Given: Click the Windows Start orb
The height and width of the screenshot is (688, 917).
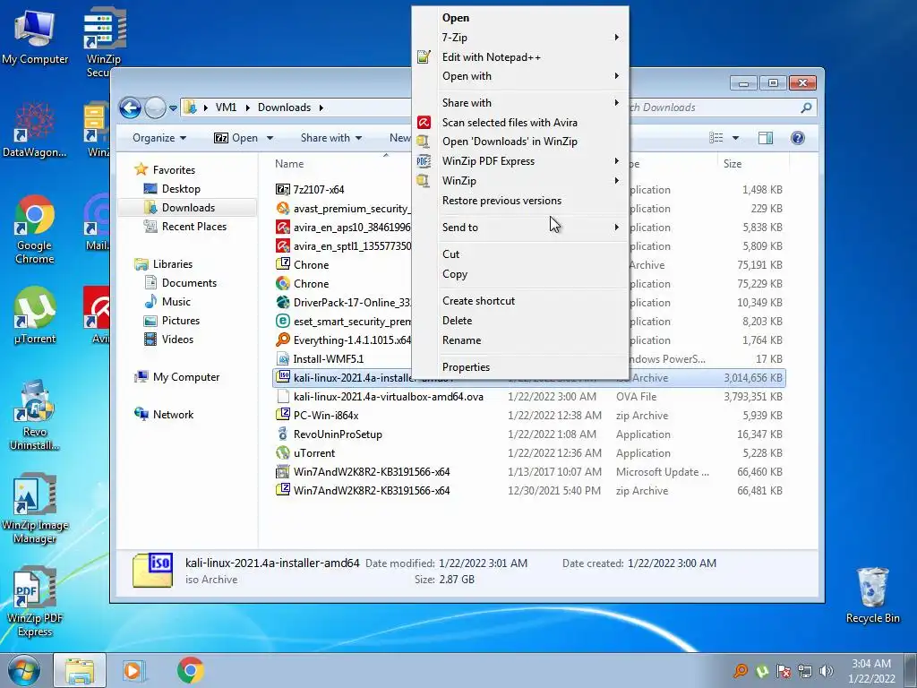Looking at the screenshot, I should 23,670.
